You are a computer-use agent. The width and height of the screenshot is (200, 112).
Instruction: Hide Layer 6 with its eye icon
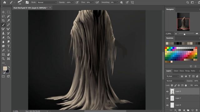pyautogui.click(x=167, y=91)
